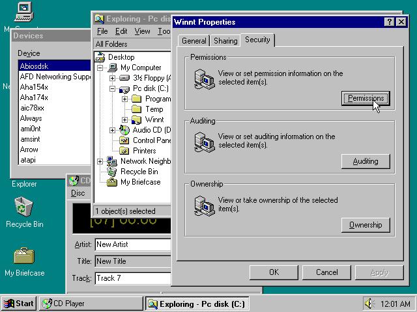Open the My Briefcase desktop icon
The width and height of the screenshot is (417, 312).
pyautogui.click(x=24, y=255)
